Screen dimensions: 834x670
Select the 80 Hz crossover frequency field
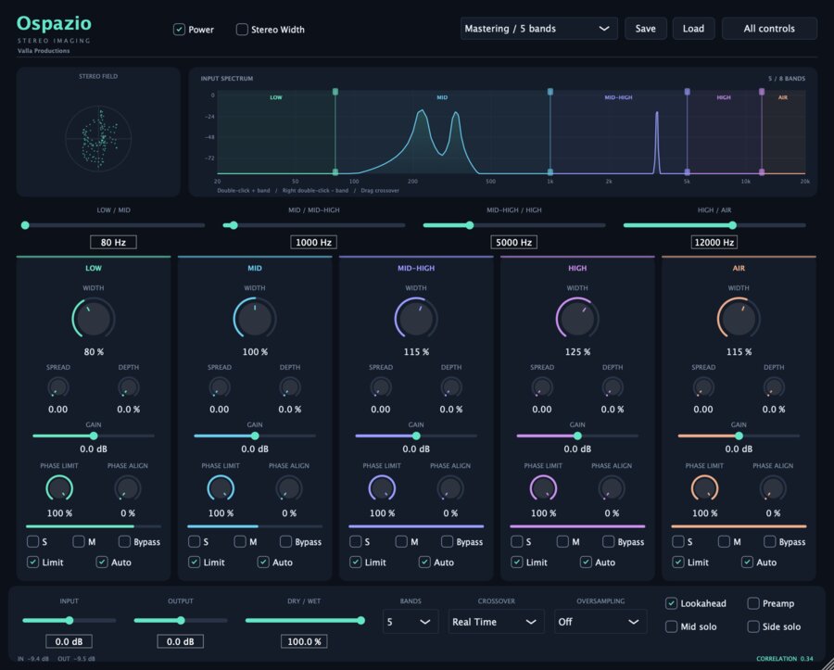[113, 243]
